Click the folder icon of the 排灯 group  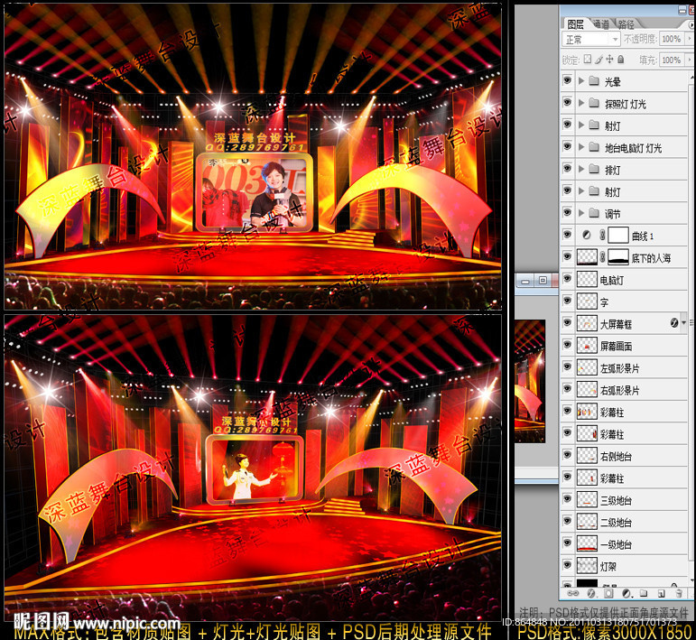[x=594, y=169]
